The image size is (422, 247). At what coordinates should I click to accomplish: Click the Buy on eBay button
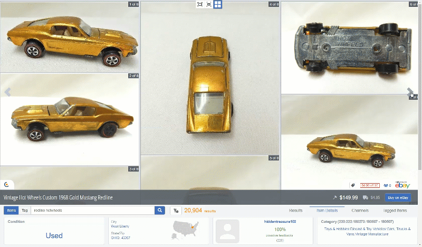398,197
